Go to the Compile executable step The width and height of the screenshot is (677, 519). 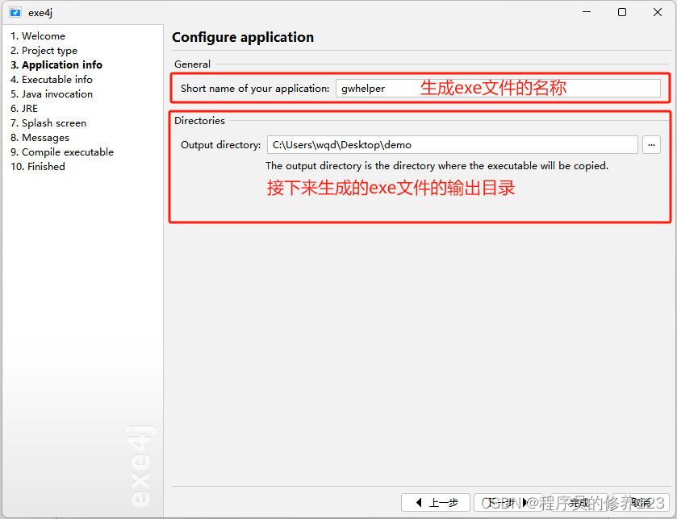coord(62,152)
